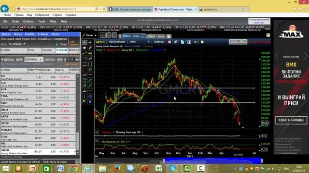Click УЗНАТЬ БОЛЬШЕ button in the ad
Image resolution: width=309 pixels, height=173 pixels.
point(291,120)
